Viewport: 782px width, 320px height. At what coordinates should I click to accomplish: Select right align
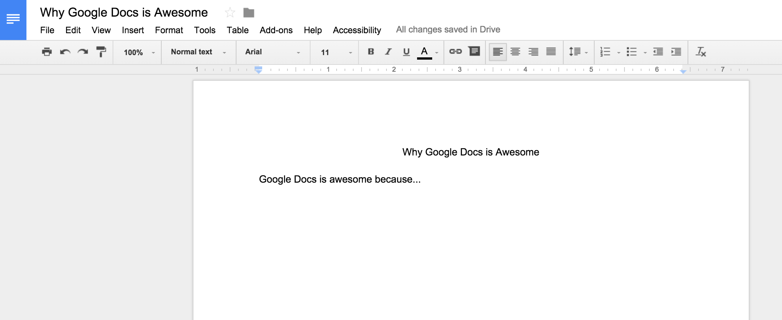click(x=533, y=52)
